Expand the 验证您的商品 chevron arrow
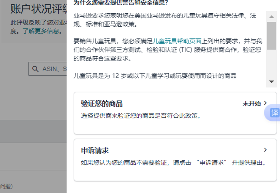Image resolution: width=280 pixels, height=193 pixels. (265, 103)
